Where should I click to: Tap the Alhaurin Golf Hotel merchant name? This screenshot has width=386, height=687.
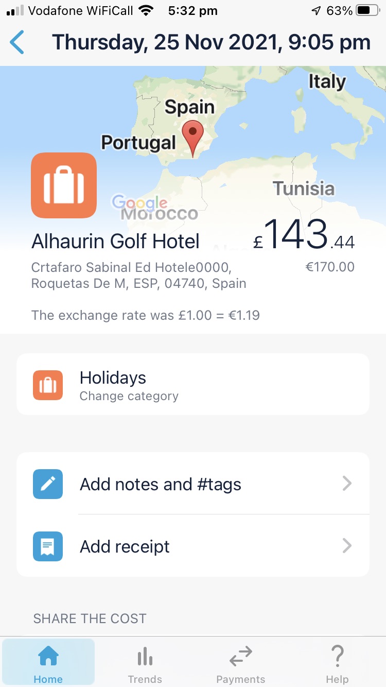(x=115, y=241)
